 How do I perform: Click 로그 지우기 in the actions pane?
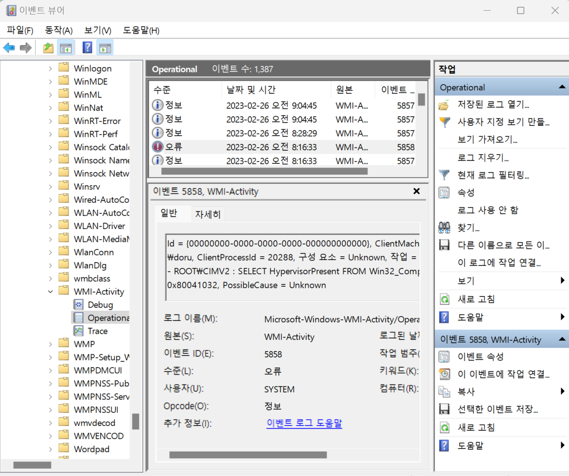483,158
